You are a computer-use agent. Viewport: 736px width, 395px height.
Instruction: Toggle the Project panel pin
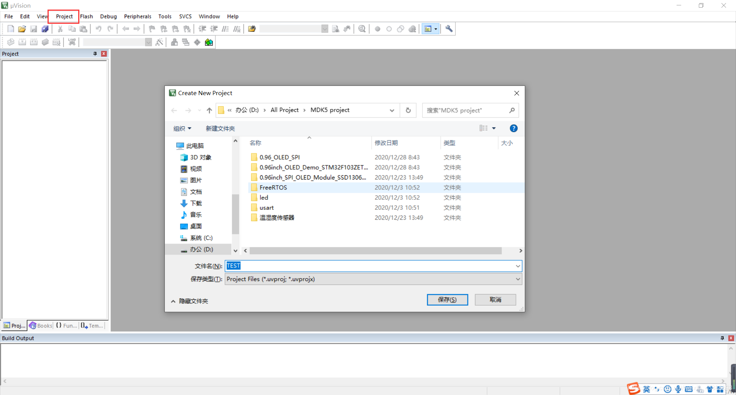click(x=95, y=54)
